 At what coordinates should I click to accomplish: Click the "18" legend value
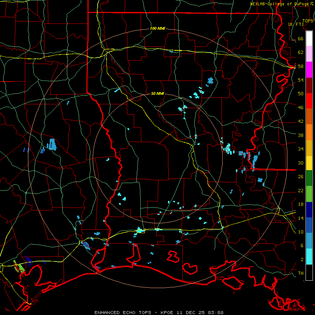(x=301, y=204)
